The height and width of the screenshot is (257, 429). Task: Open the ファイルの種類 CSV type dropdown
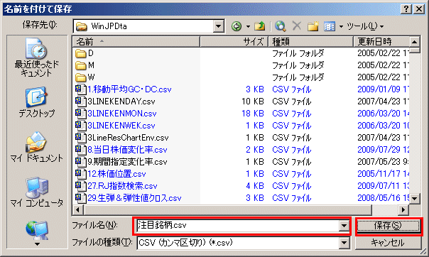(x=344, y=243)
